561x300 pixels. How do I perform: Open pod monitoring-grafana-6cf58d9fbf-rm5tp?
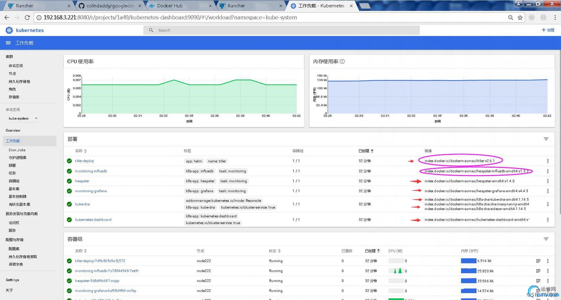point(105,291)
